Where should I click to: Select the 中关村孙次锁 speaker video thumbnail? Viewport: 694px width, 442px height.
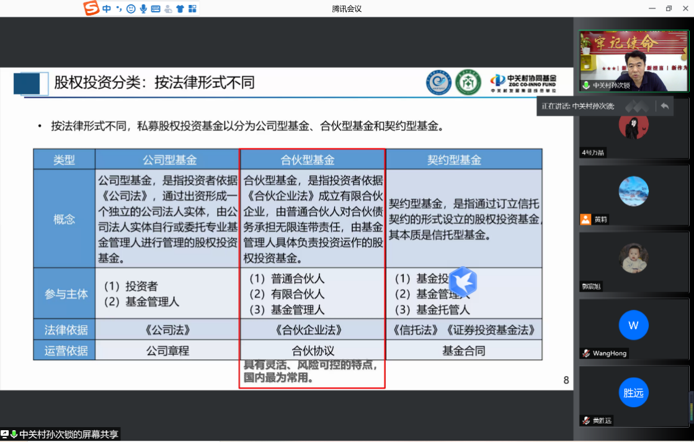pyautogui.click(x=634, y=61)
